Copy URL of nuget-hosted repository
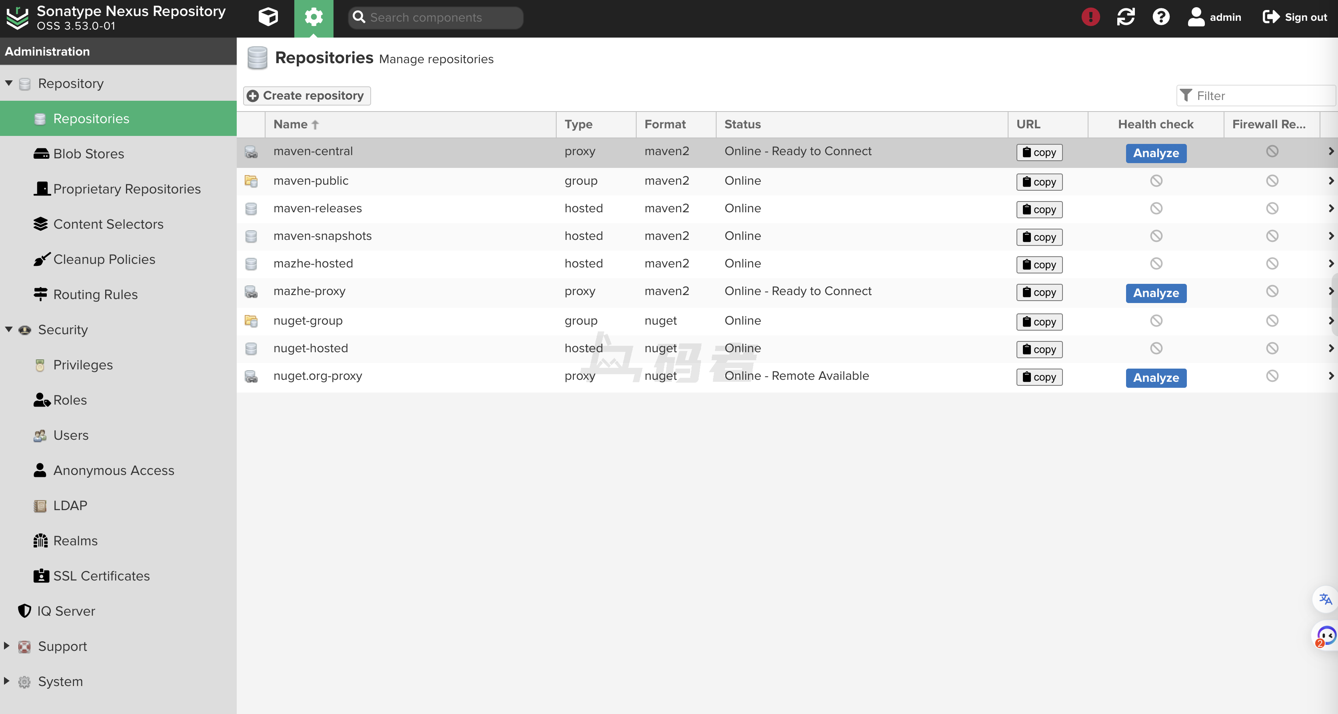Screen dimensions: 1338x714 tap(1039, 349)
